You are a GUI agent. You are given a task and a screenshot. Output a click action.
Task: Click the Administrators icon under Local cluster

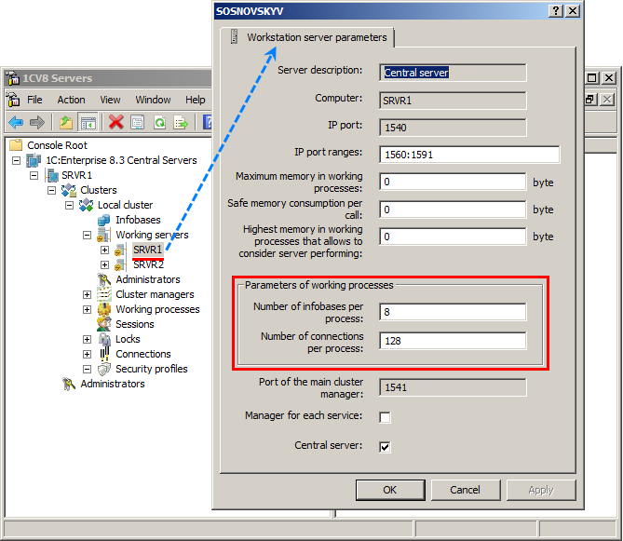pyautogui.click(x=103, y=279)
